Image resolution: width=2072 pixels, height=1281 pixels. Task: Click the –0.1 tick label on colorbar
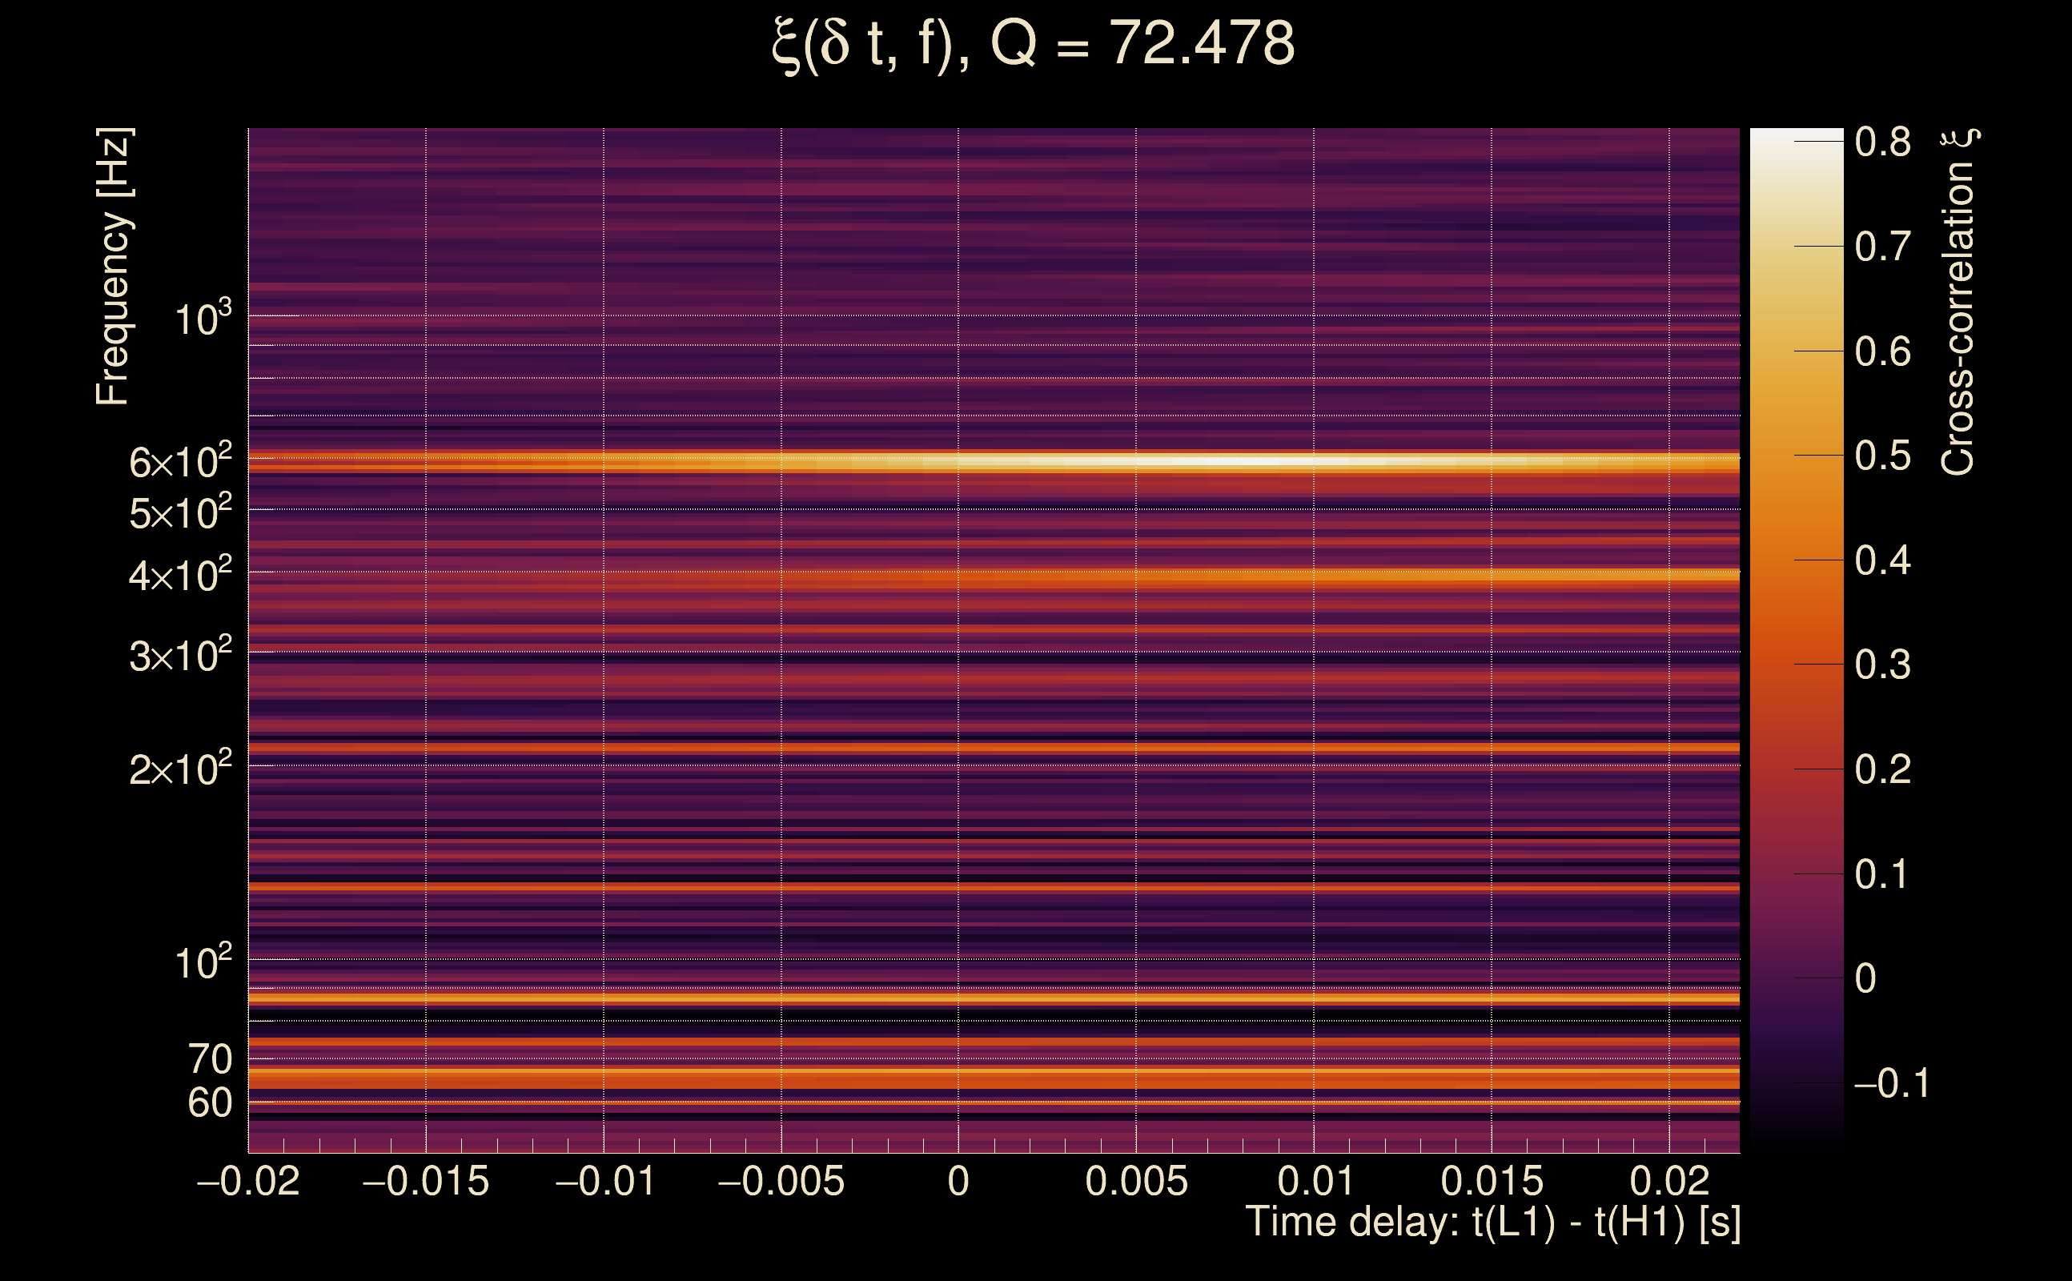1892,1083
